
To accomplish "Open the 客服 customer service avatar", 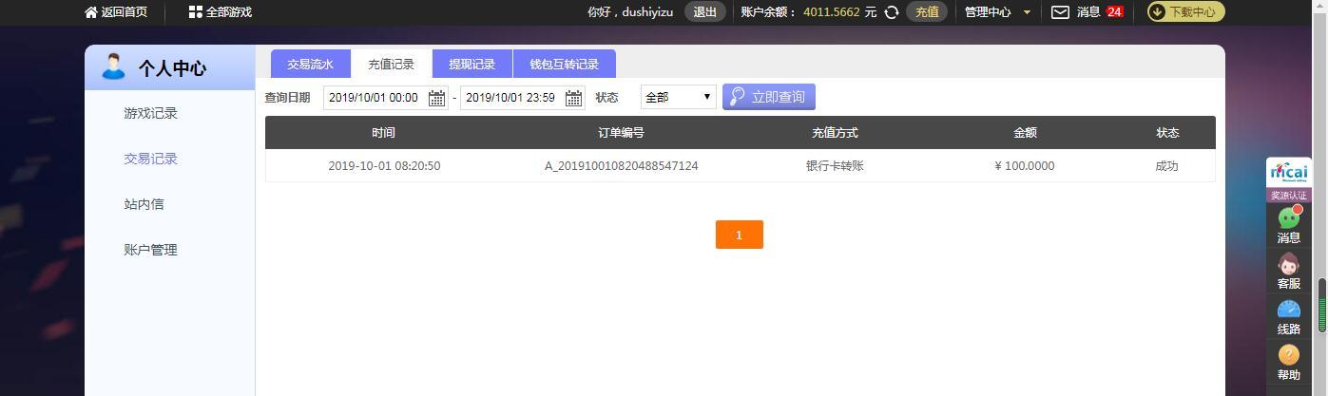I will tap(1289, 264).
